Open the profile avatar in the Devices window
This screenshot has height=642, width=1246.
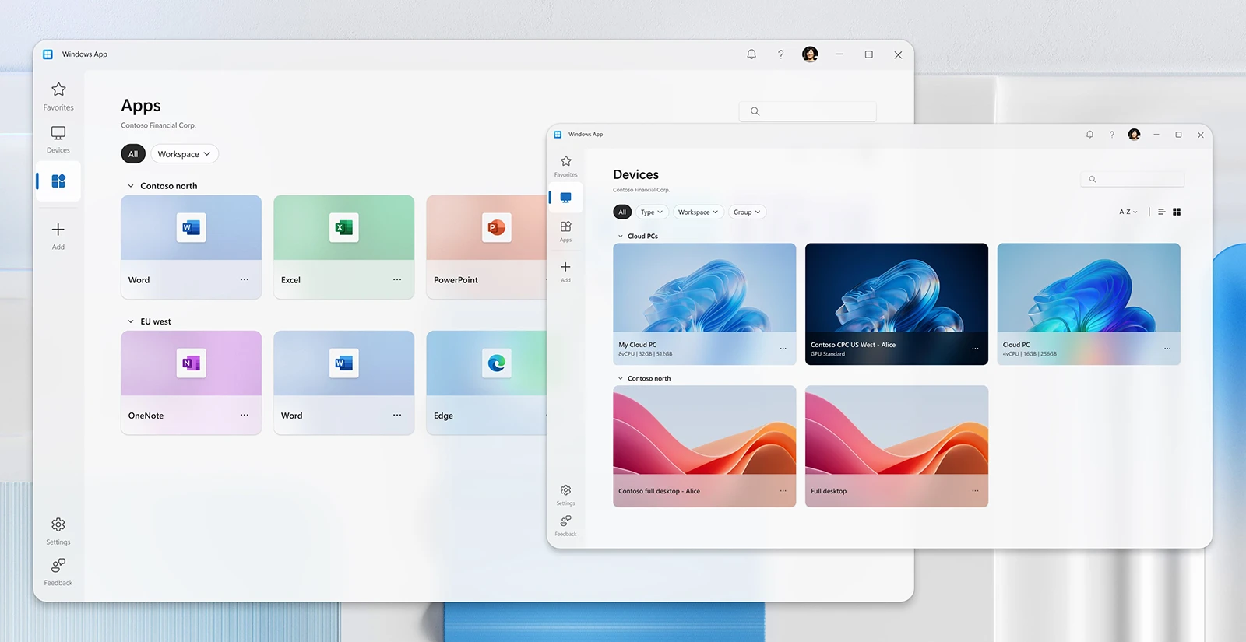tap(1135, 135)
